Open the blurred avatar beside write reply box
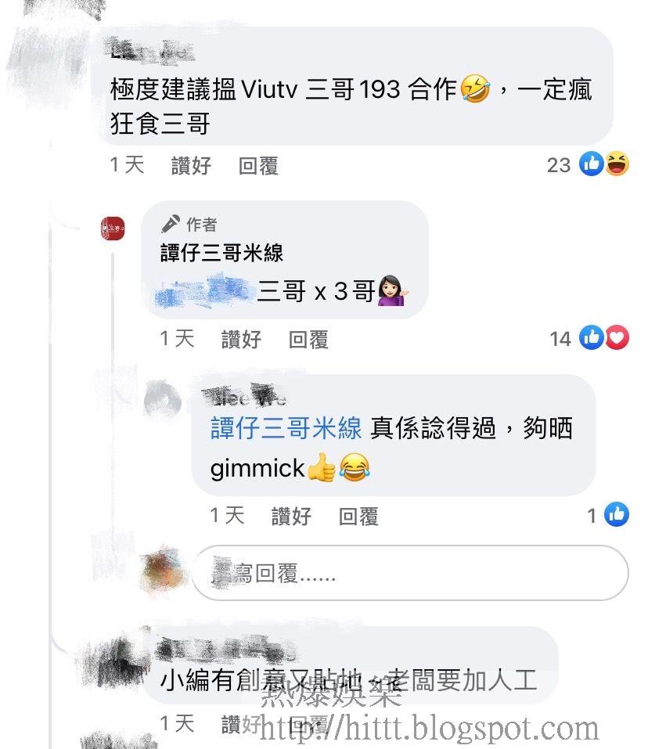Viewport: 648px width, 749px height. (163, 572)
